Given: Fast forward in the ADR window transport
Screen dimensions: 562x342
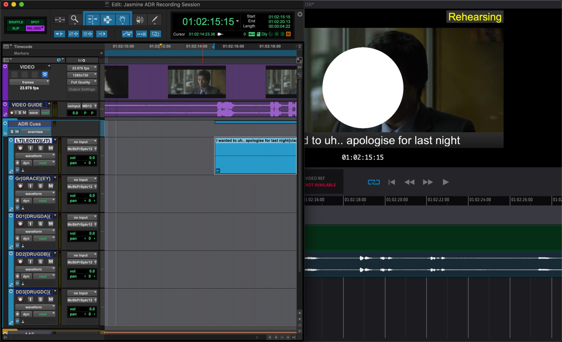Looking at the screenshot, I should pos(428,182).
